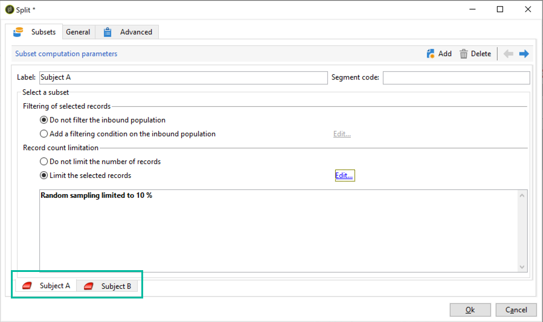
Task: Click the Ok button
Action: click(470, 310)
